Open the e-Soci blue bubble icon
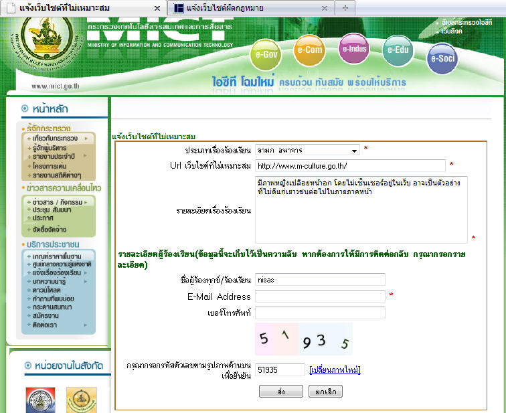This screenshot has height=413, width=506. click(x=442, y=58)
